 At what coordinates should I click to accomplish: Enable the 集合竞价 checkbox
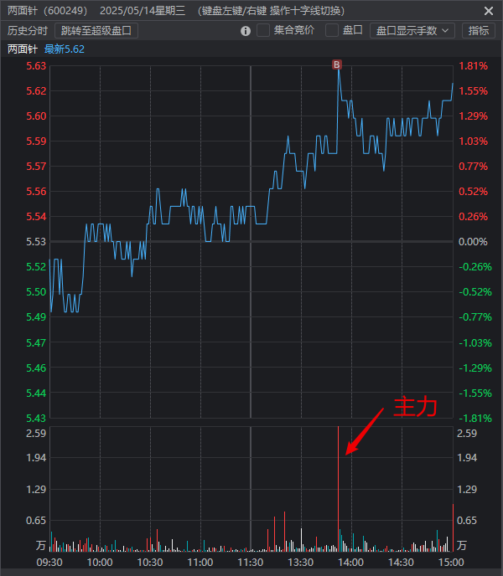(x=263, y=31)
